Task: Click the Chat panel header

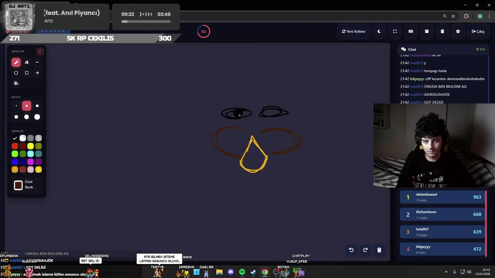Action: (x=443, y=49)
